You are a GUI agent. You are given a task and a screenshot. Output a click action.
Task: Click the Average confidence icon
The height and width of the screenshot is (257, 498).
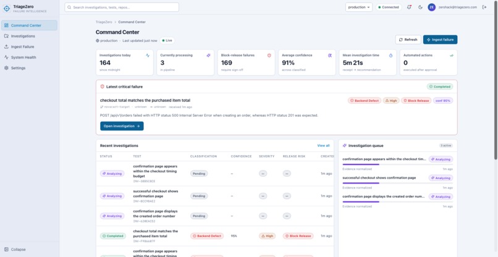pyautogui.click(x=330, y=55)
